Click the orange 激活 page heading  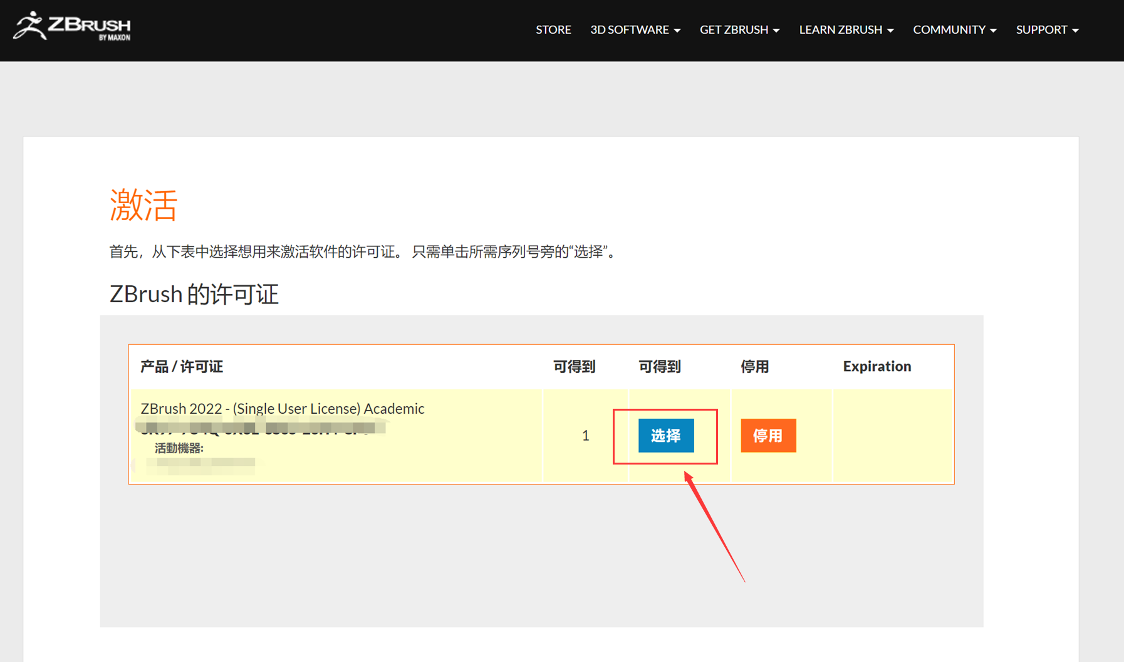point(143,205)
